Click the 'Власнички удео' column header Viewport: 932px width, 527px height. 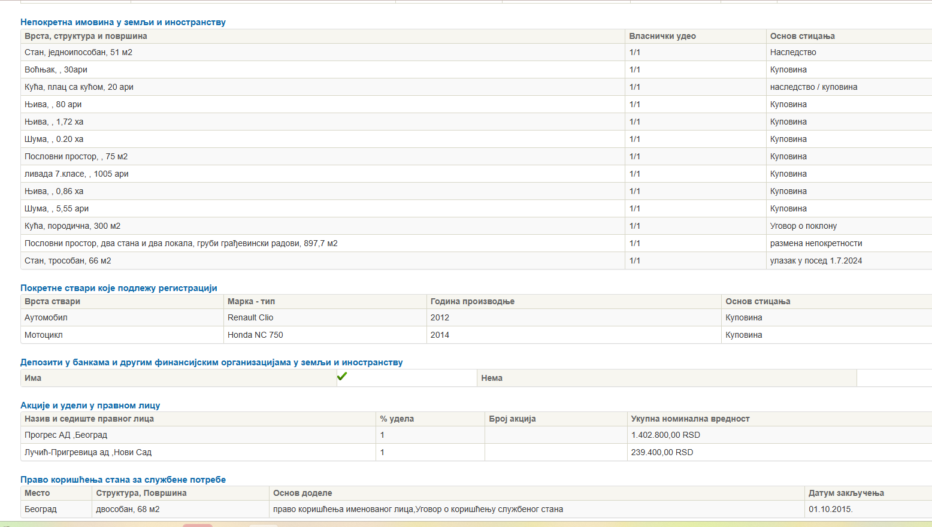pos(662,36)
